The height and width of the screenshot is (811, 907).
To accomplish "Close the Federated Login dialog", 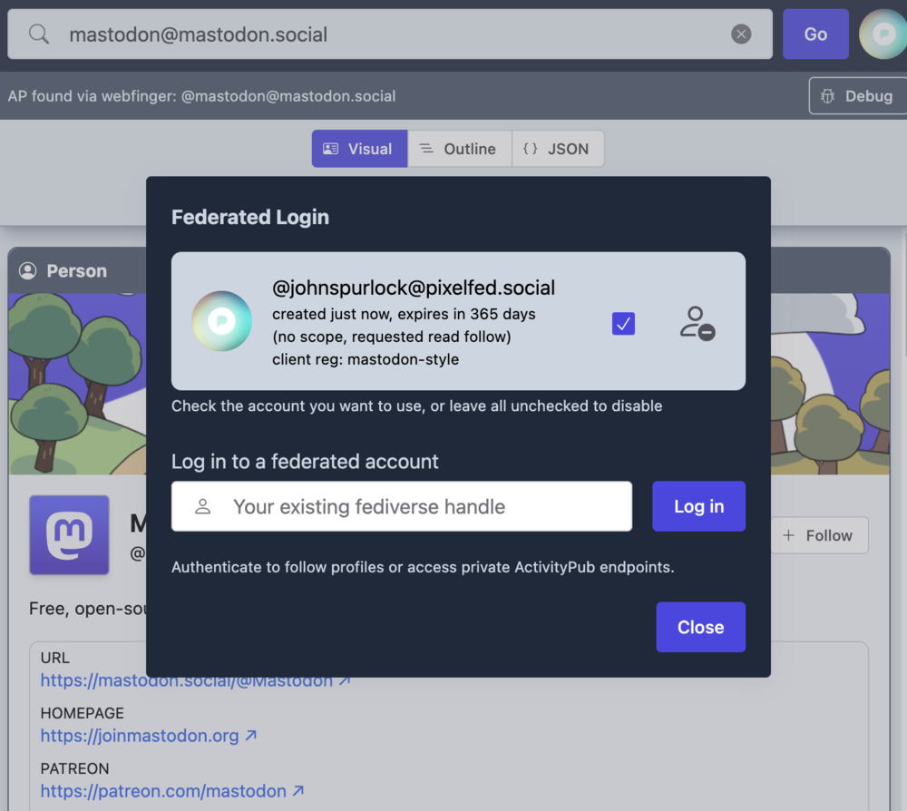I will pos(700,627).
